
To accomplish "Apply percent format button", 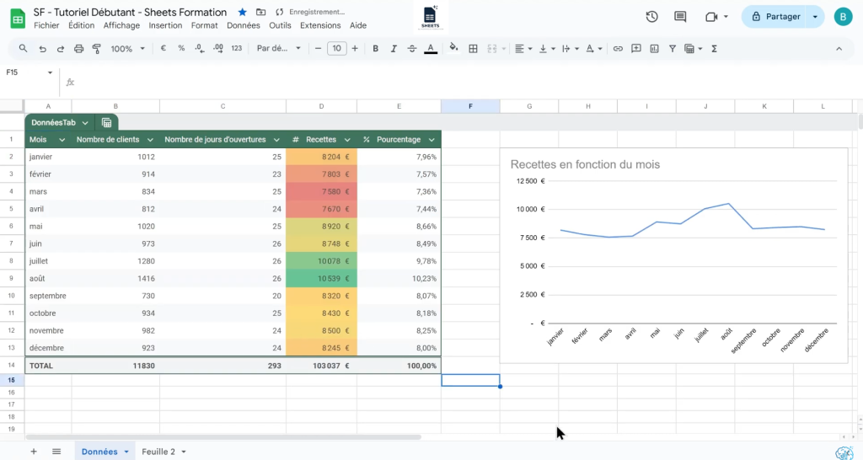I will point(181,48).
